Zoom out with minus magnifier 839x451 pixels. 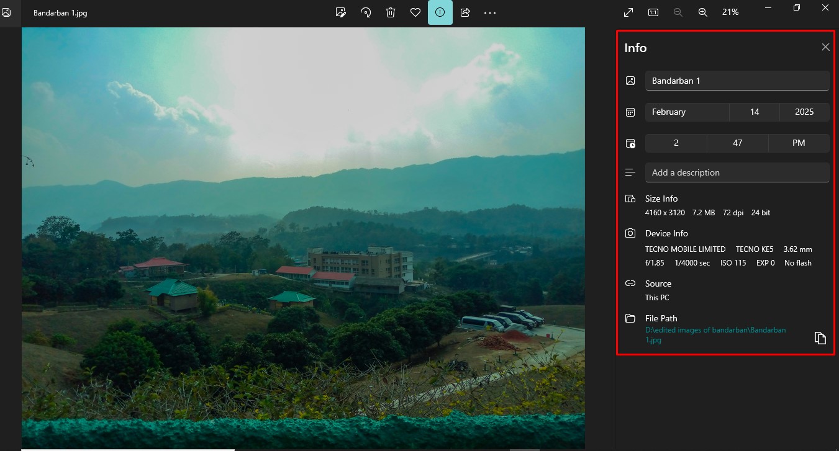(x=678, y=12)
